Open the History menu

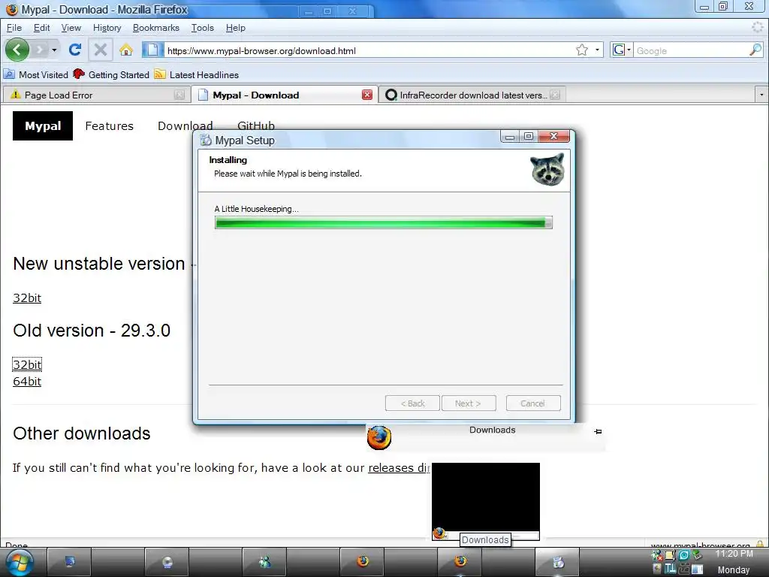coord(107,28)
